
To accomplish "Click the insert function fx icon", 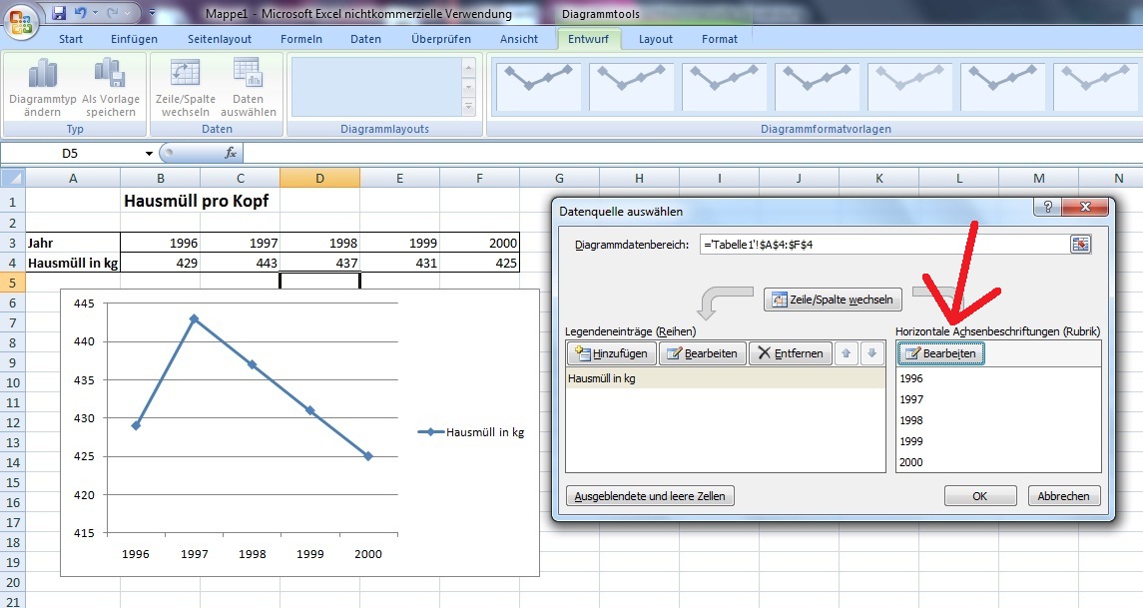I will tap(231, 154).
